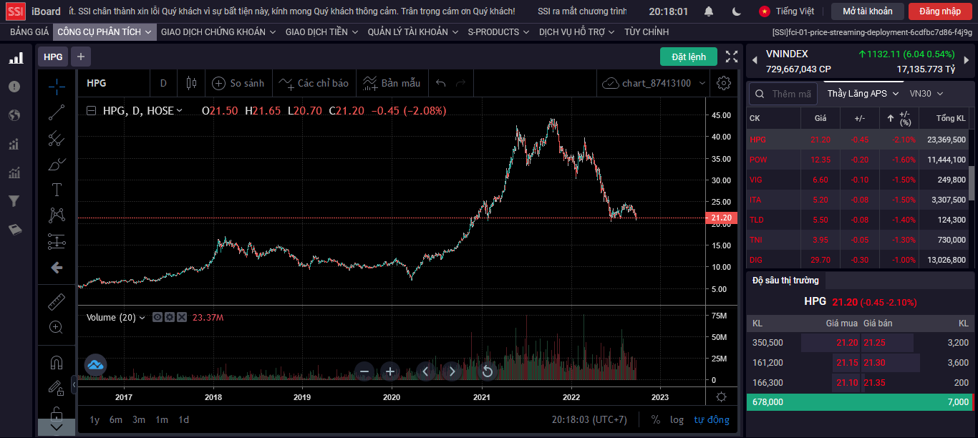978x438 pixels.
Task: Set the chart range to 1y
Action: tap(95, 419)
